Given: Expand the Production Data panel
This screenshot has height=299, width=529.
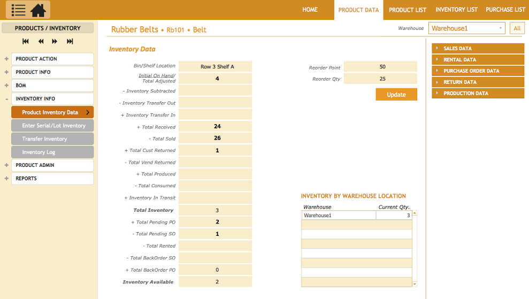Looking at the screenshot, I should click(x=478, y=93).
